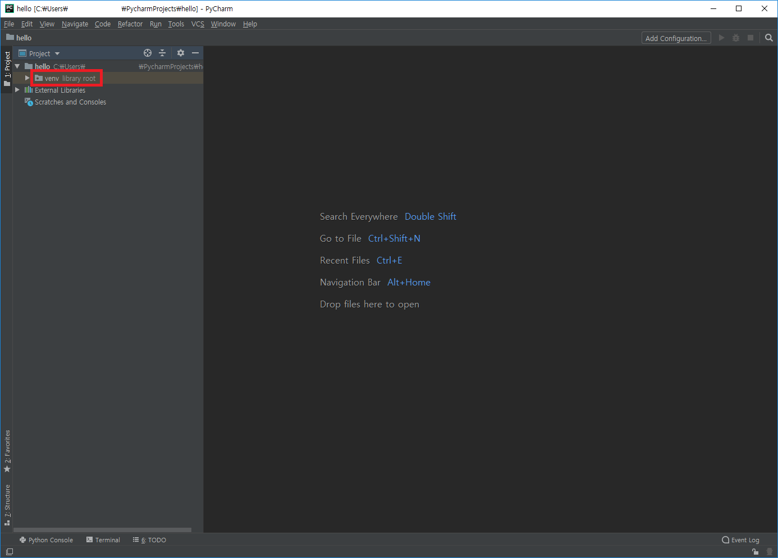Screen dimensions: 778x558
Task: Open the Code menu
Action: coord(103,24)
